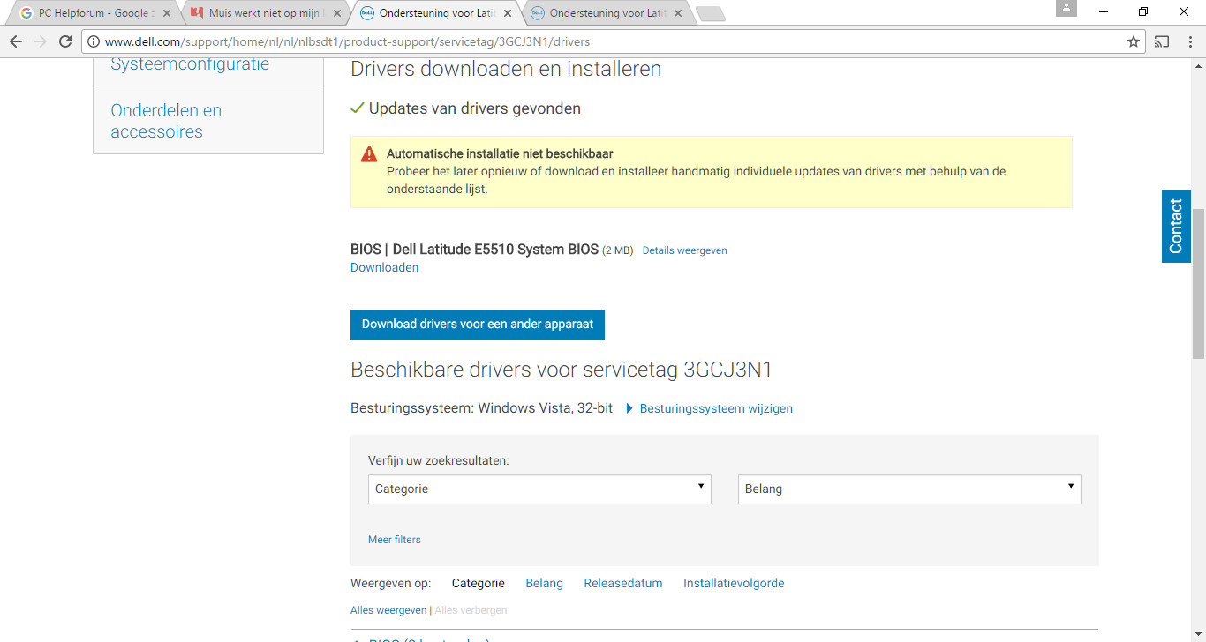Open the Belang dropdown filter

tap(909, 489)
